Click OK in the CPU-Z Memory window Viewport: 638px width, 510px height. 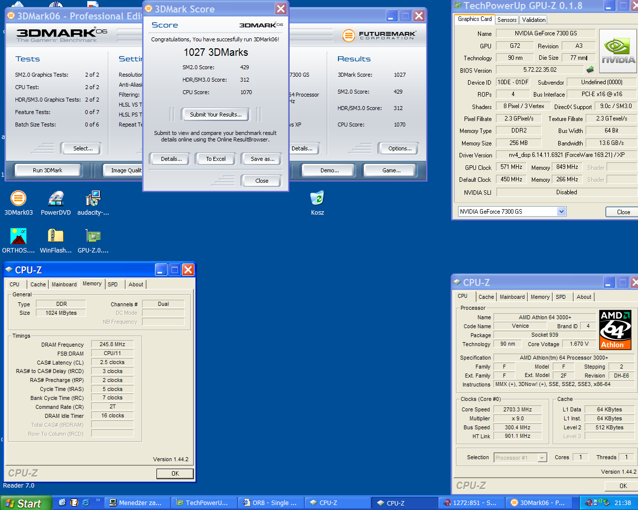(x=175, y=474)
